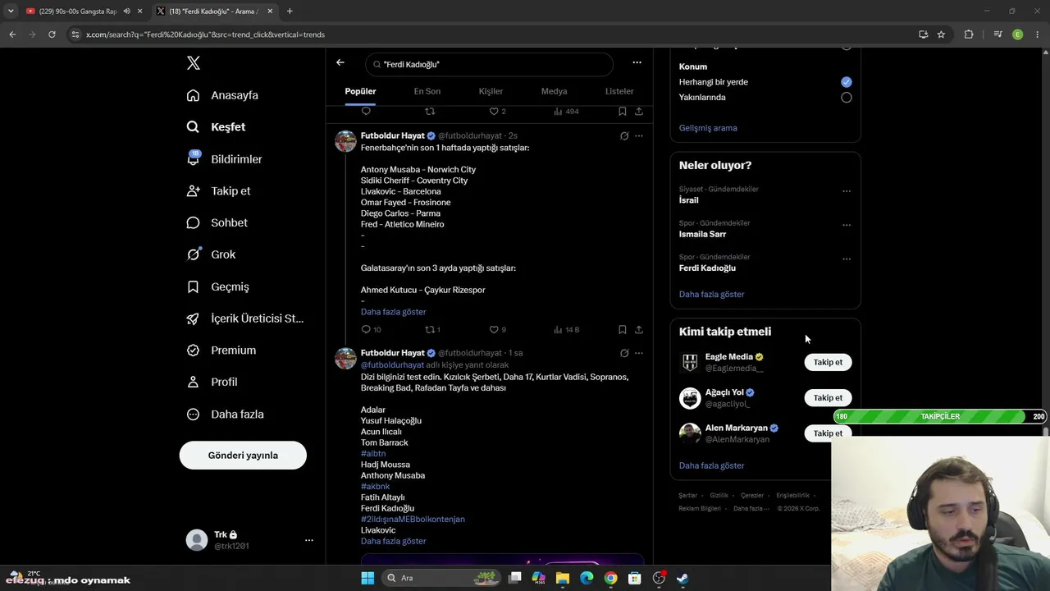Switch to the En Son tab

coord(427,91)
